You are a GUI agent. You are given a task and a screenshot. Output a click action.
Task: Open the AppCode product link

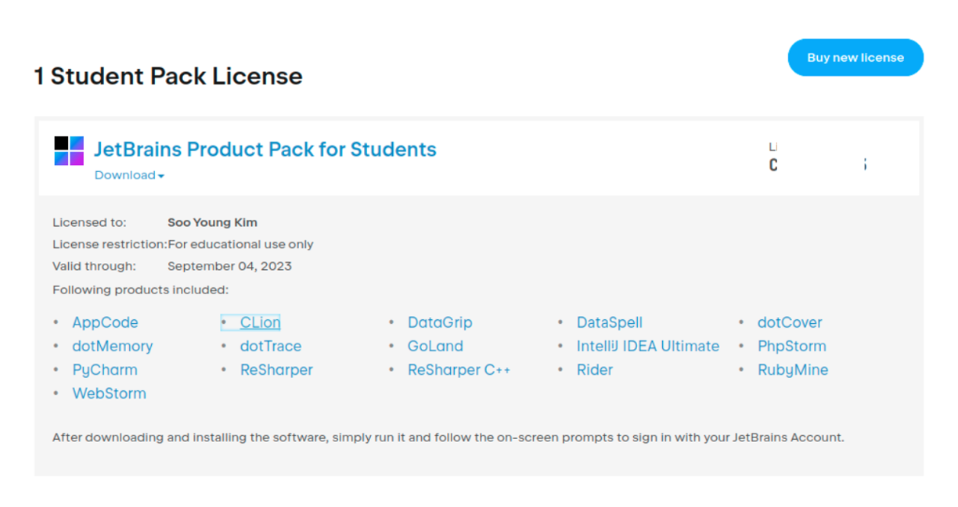point(105,322)
